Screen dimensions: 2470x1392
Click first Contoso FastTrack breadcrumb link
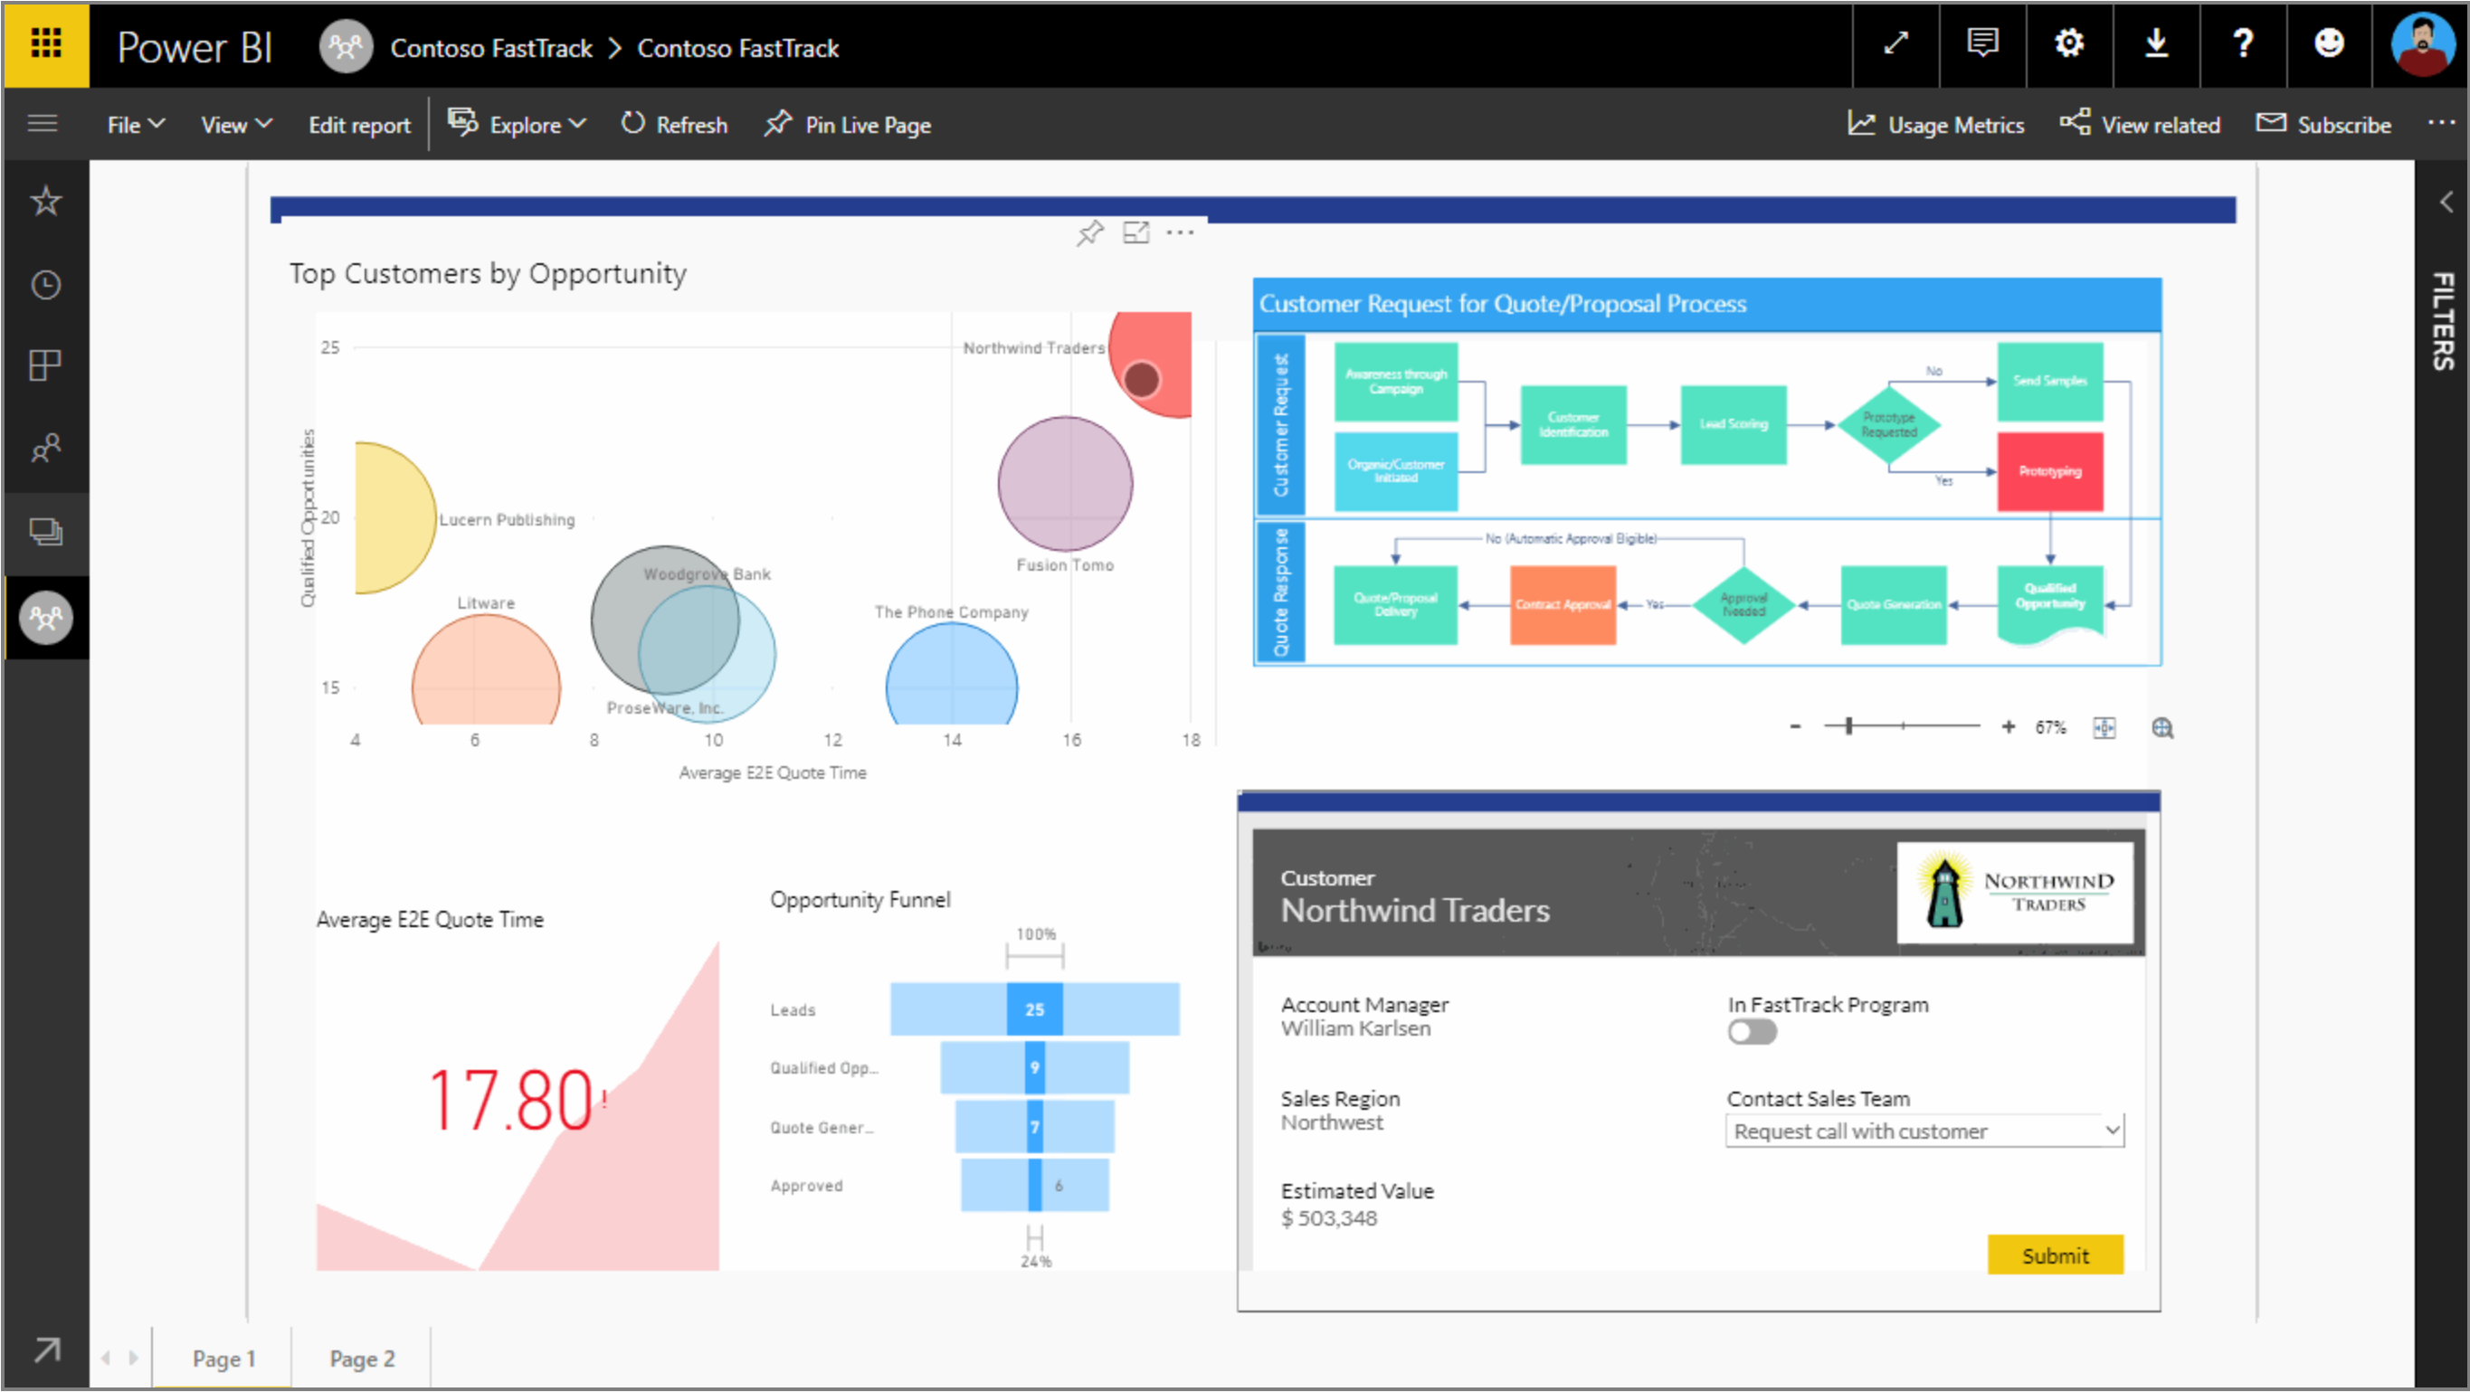click(x=491, y=48)
